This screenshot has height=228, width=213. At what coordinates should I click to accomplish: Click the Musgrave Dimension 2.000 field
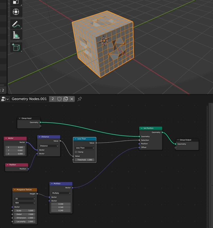click(x=25, y=218)
